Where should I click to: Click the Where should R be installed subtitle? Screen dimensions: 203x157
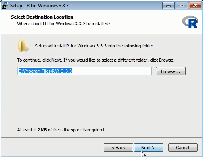[63, 24]
